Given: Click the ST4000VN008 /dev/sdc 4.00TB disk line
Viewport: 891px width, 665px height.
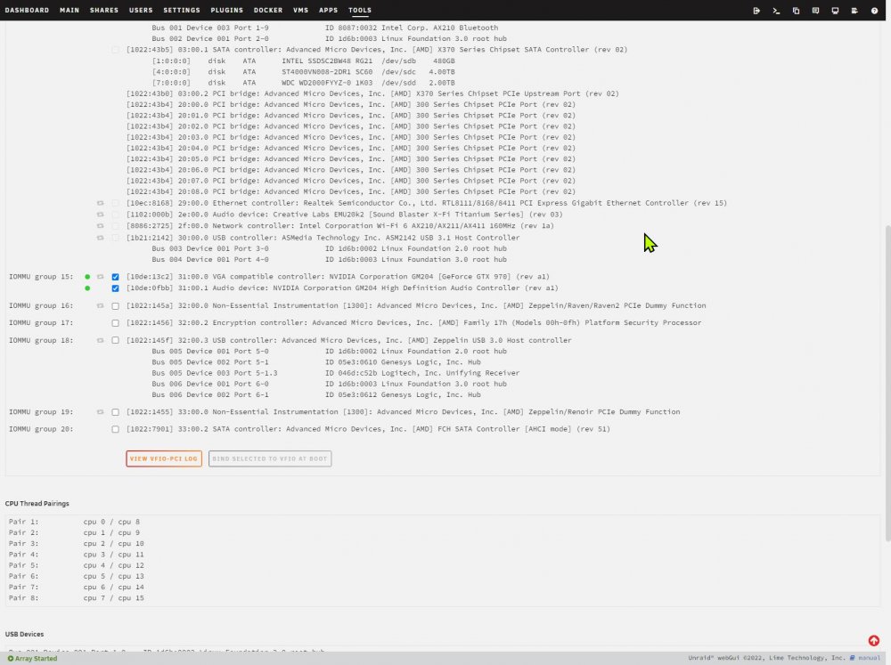Looking at the screenshot, I should click(x=303, y=71).
